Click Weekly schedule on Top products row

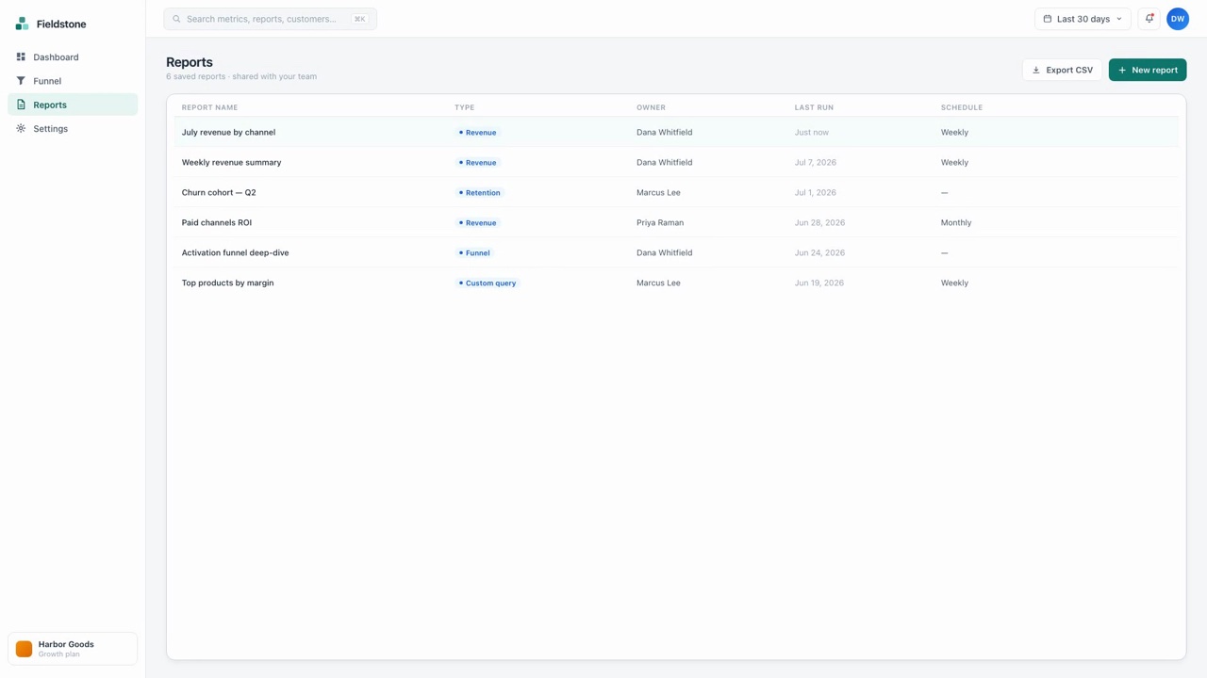(954, 282)
